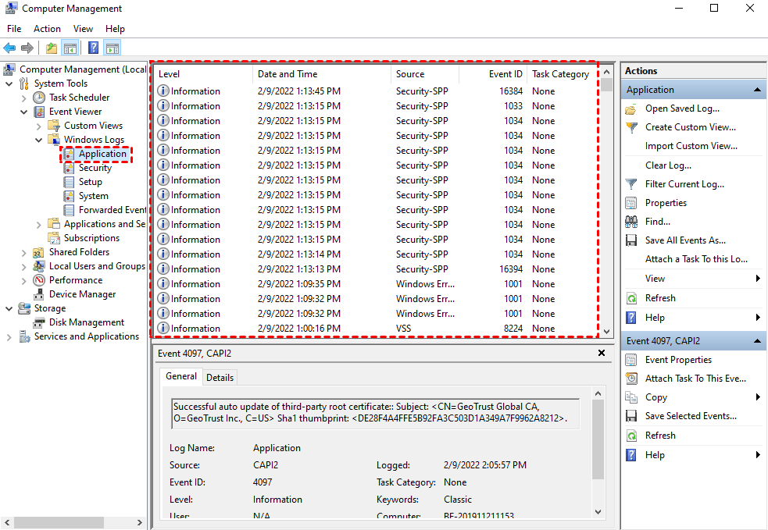This screenshot has height=530, width=768.
Task: Sort events by the Event ID column
Action: tap(505, 74)
